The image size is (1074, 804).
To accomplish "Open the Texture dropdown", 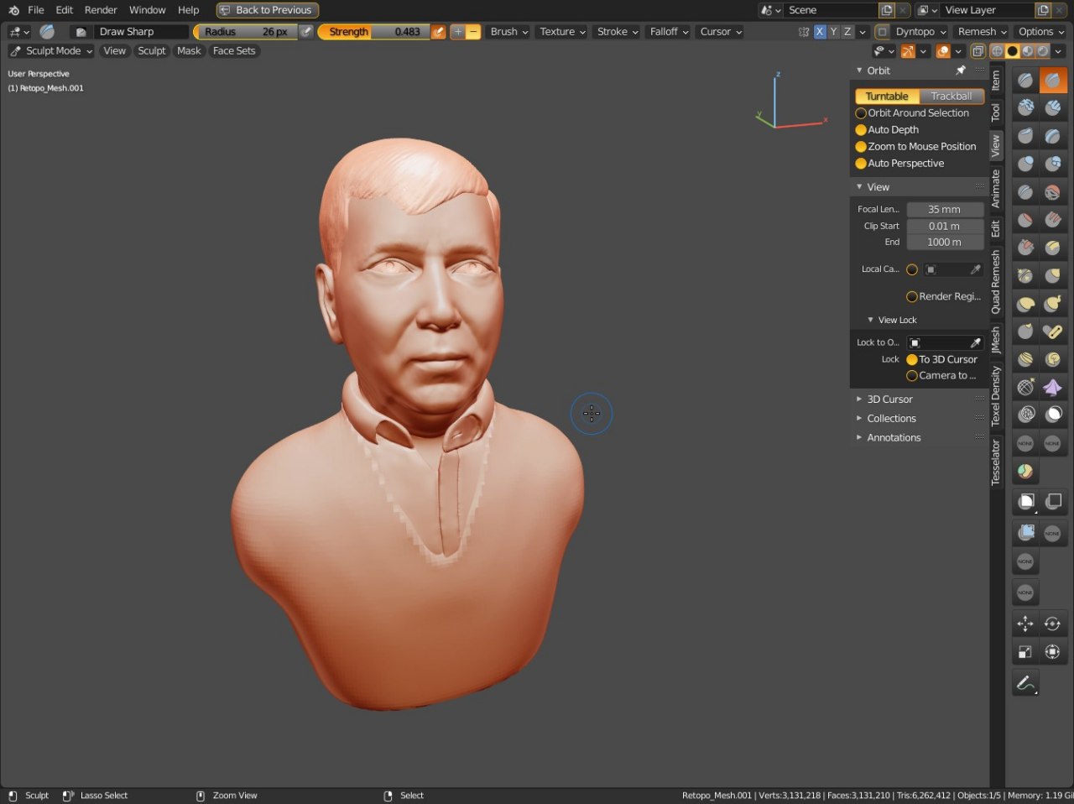I will (x=563, y=32).
